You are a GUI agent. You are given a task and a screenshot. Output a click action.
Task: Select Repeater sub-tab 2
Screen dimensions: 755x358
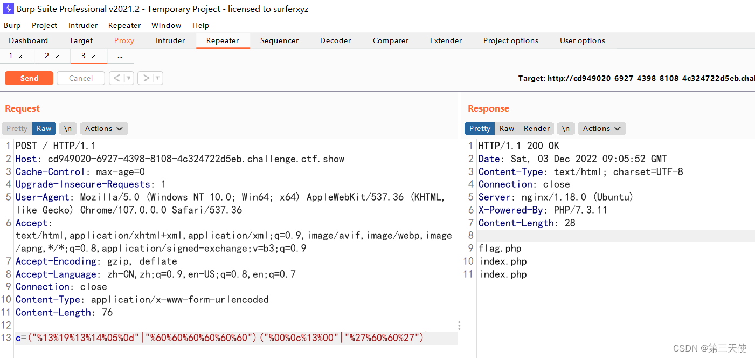[47, 56]
